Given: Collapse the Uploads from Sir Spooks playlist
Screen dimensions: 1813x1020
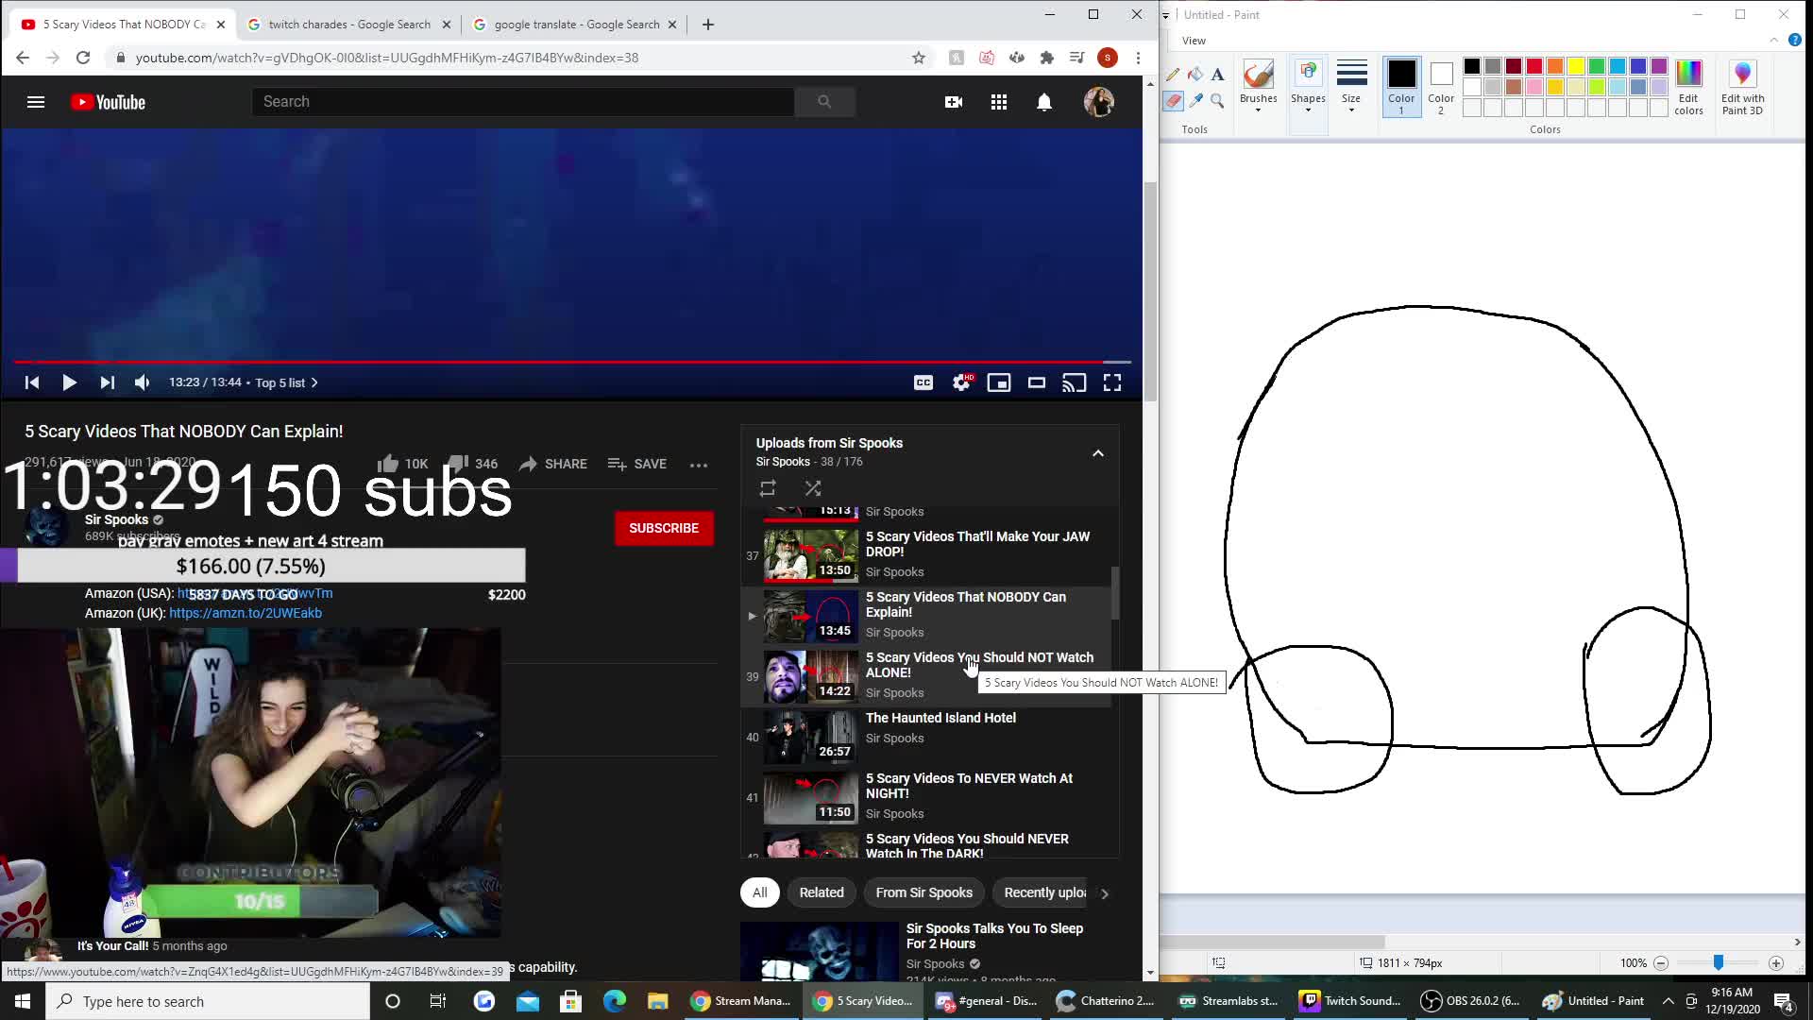Looking at the screenshot, I should coord(1098,453).
